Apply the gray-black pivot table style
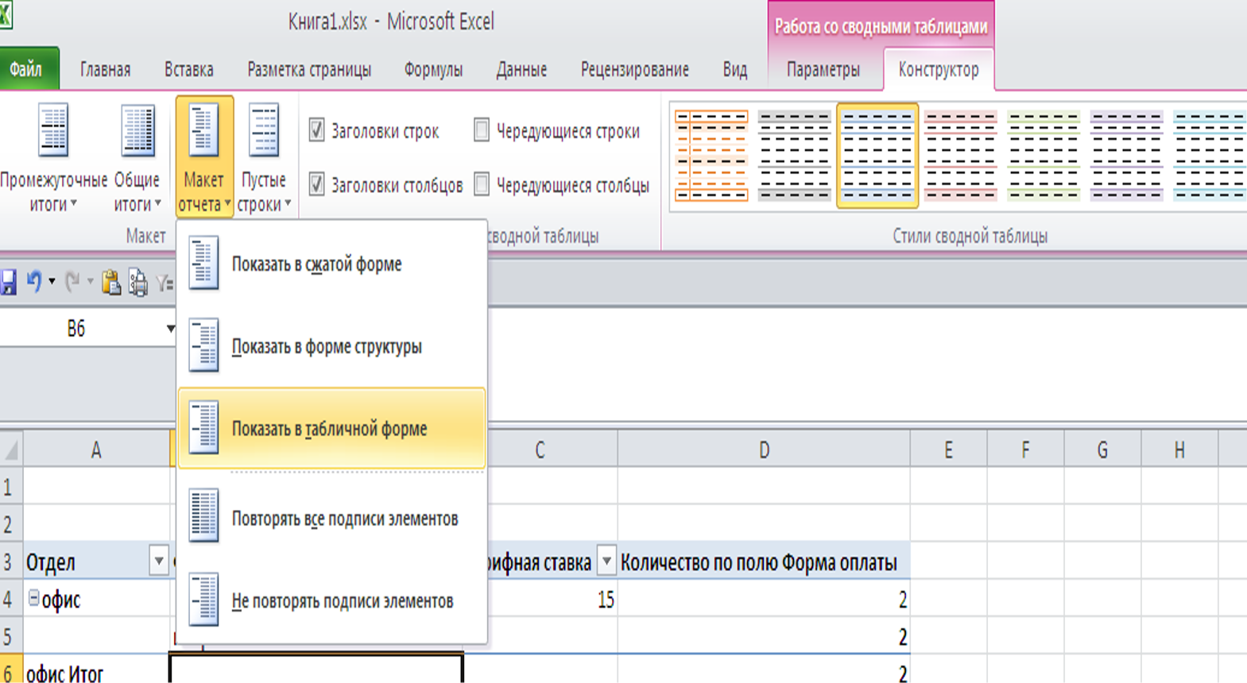 pos(795,156)
